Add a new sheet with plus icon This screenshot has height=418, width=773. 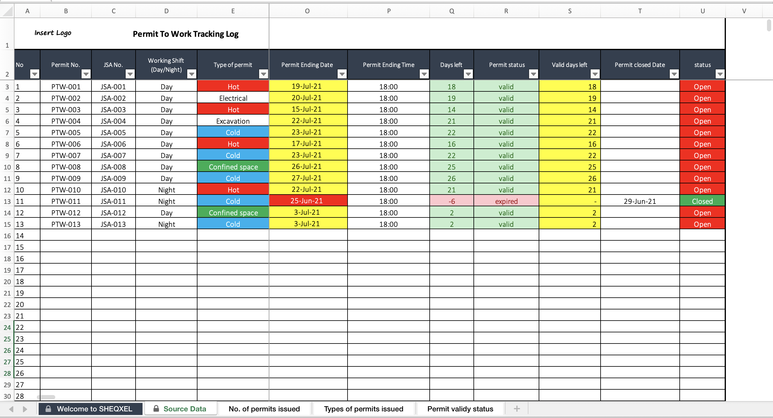tap(517, 409)
